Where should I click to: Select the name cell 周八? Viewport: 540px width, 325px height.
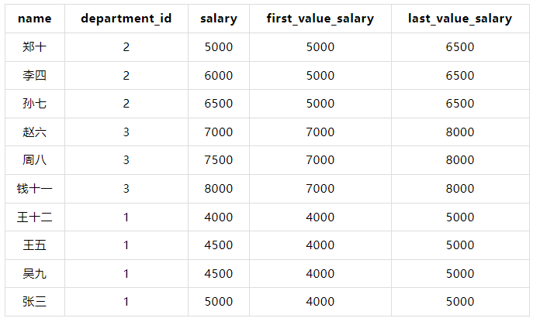click(x=34, y=160)
